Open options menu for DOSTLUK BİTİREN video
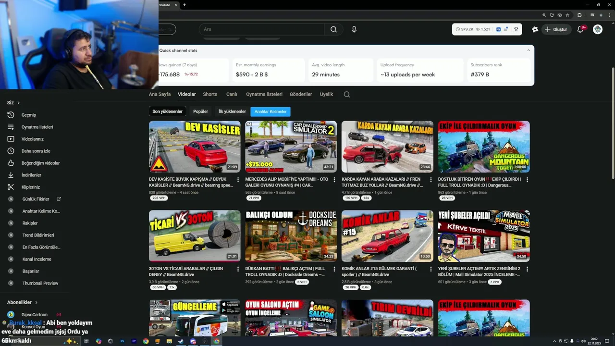Image resolution: width=615 pixels, height=346 pixels. coord(527,180)
